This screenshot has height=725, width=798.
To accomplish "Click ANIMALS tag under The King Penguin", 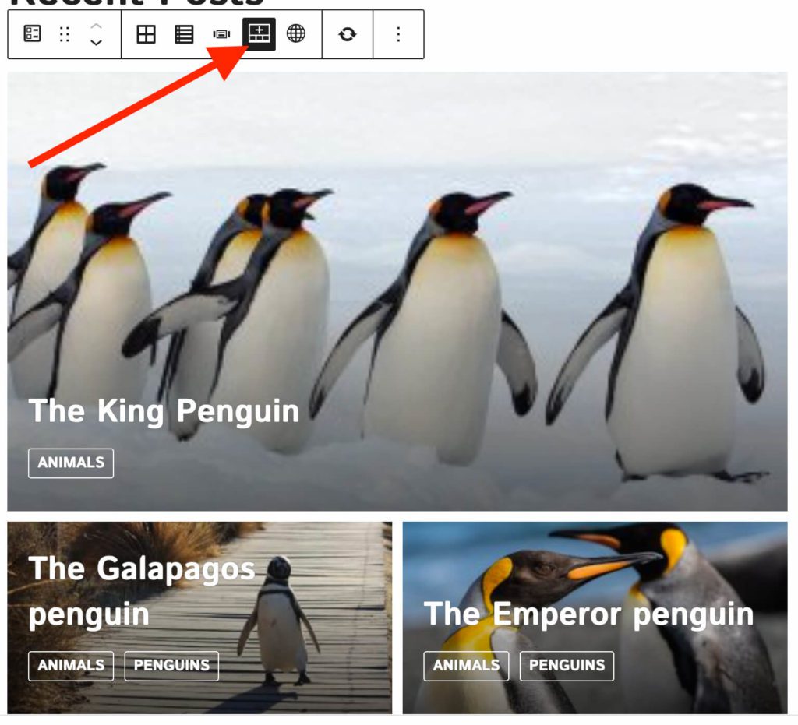I will tap(71, 463).
